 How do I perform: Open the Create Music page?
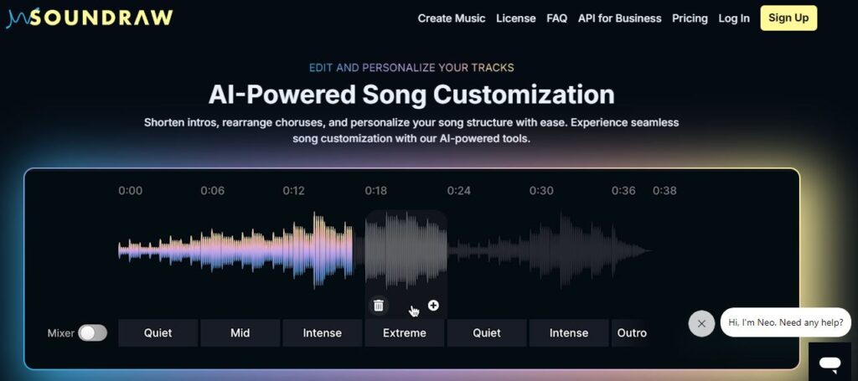click(451, 18)
